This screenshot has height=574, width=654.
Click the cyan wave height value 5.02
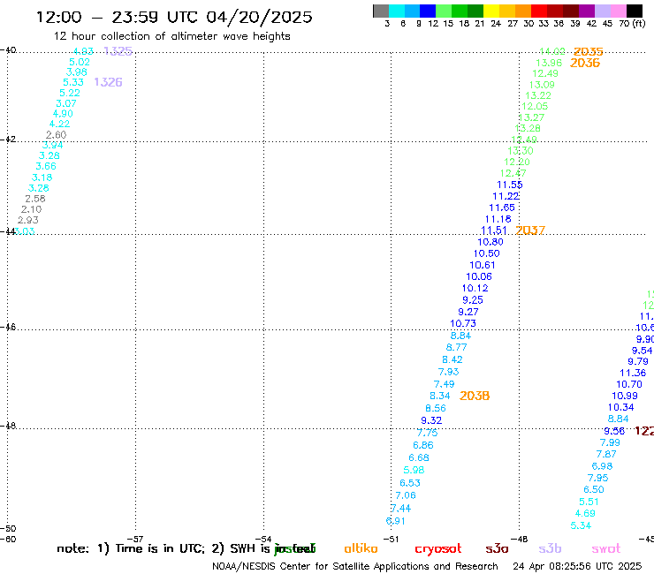[x=80, y=63]
